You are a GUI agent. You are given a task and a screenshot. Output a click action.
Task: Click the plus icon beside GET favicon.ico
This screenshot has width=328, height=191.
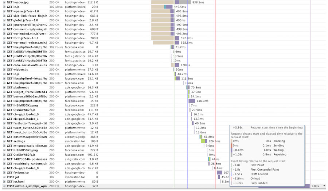point(3,172)
